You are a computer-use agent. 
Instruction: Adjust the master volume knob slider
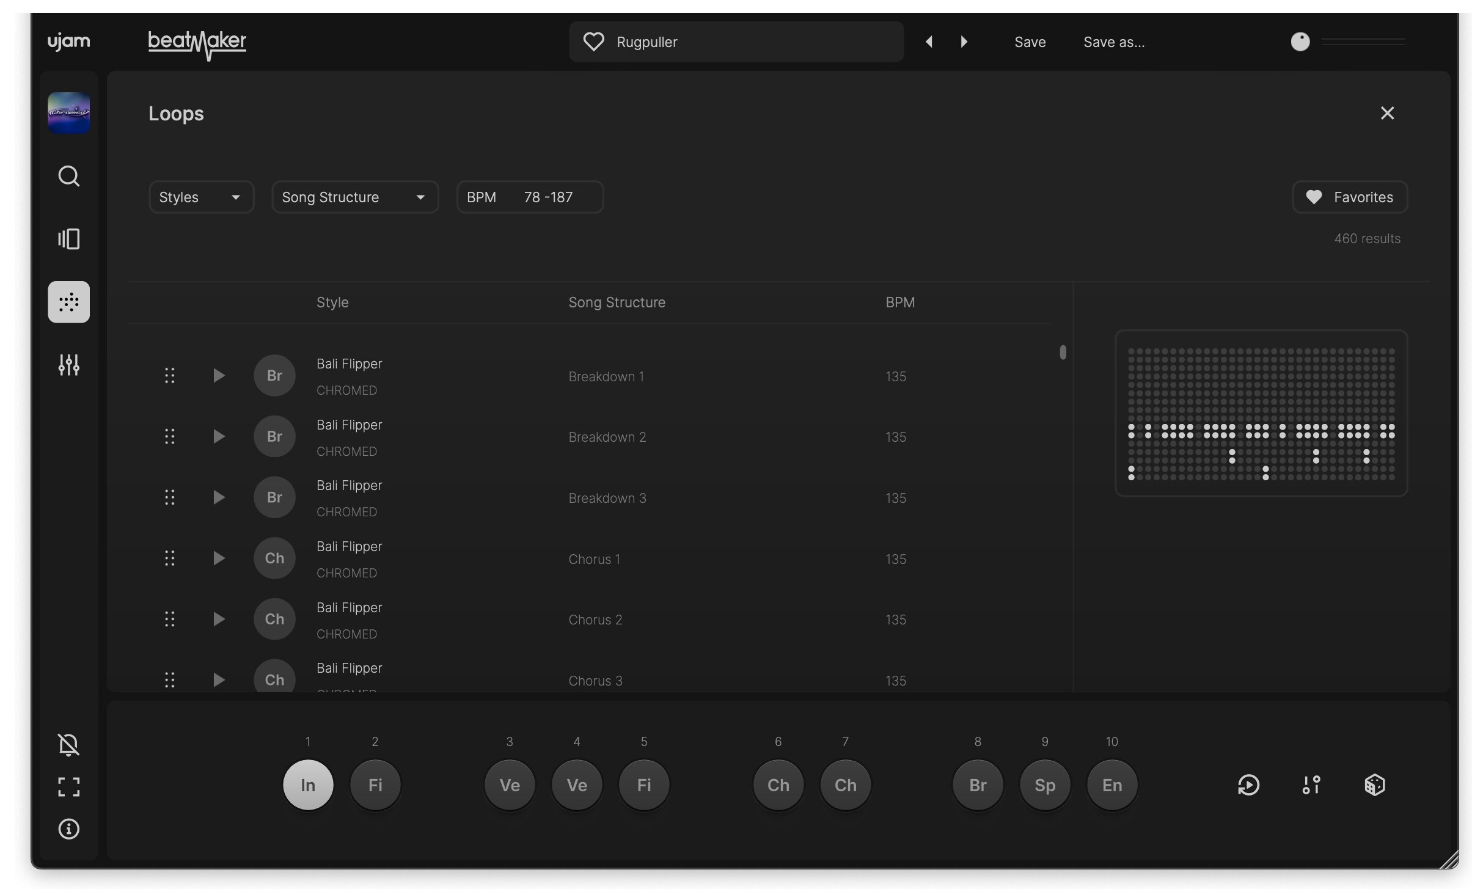(1300, 42)
